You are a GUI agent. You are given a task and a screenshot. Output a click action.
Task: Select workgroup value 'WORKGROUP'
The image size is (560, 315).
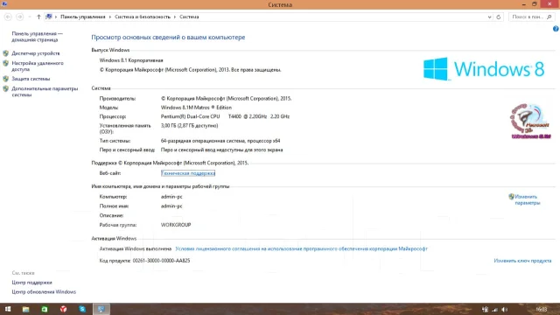[176, 225]
